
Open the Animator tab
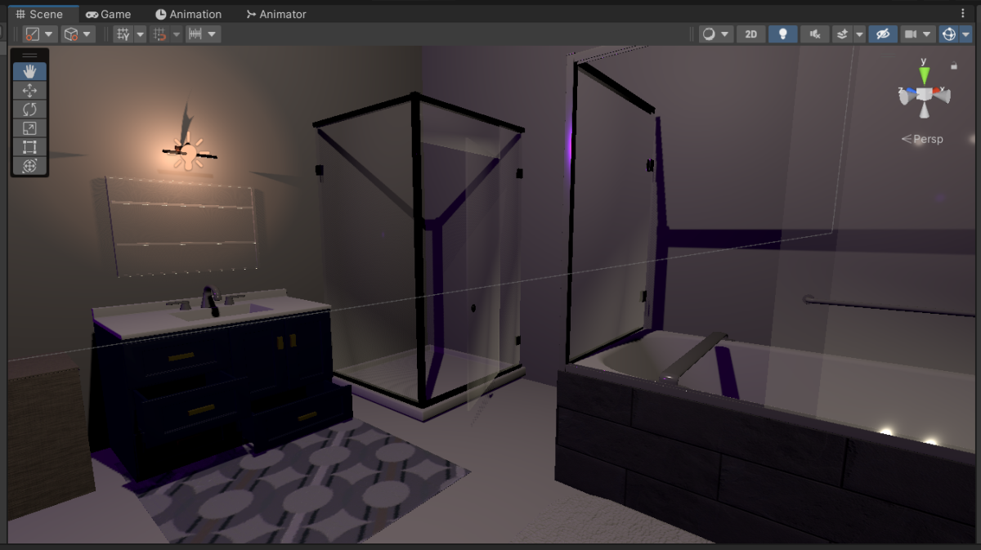[282, 13]
